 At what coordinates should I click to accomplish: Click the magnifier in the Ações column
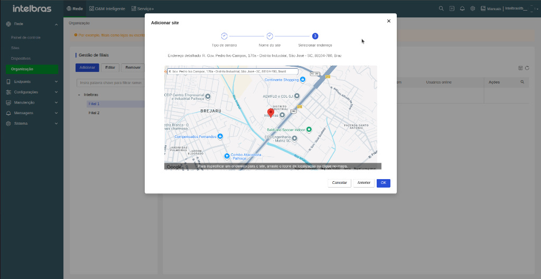(523, 82)
